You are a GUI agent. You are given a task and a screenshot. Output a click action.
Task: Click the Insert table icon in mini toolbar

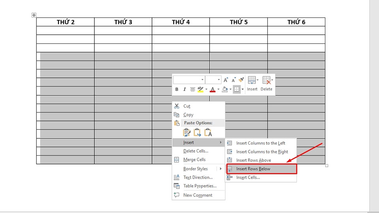[251, 80]
